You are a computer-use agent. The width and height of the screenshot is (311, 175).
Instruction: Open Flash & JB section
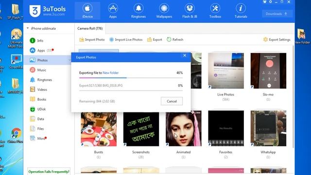click(x=190, y=11)
